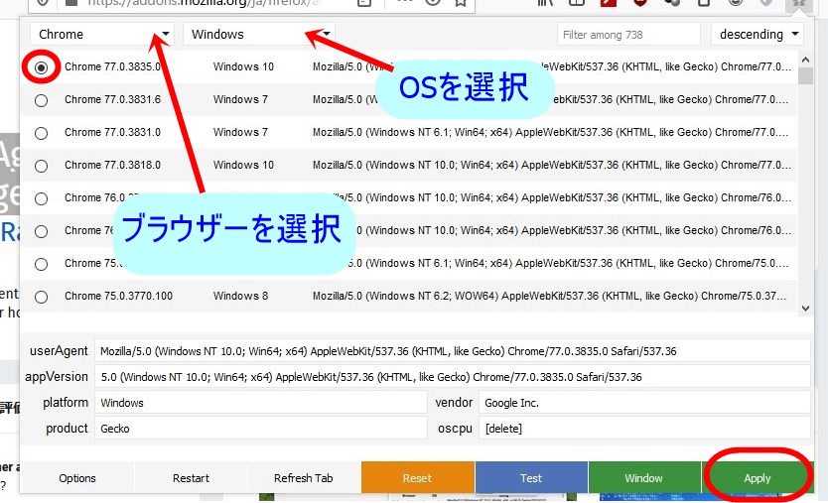Open the Chrome browser dropdown

point(102,35)
